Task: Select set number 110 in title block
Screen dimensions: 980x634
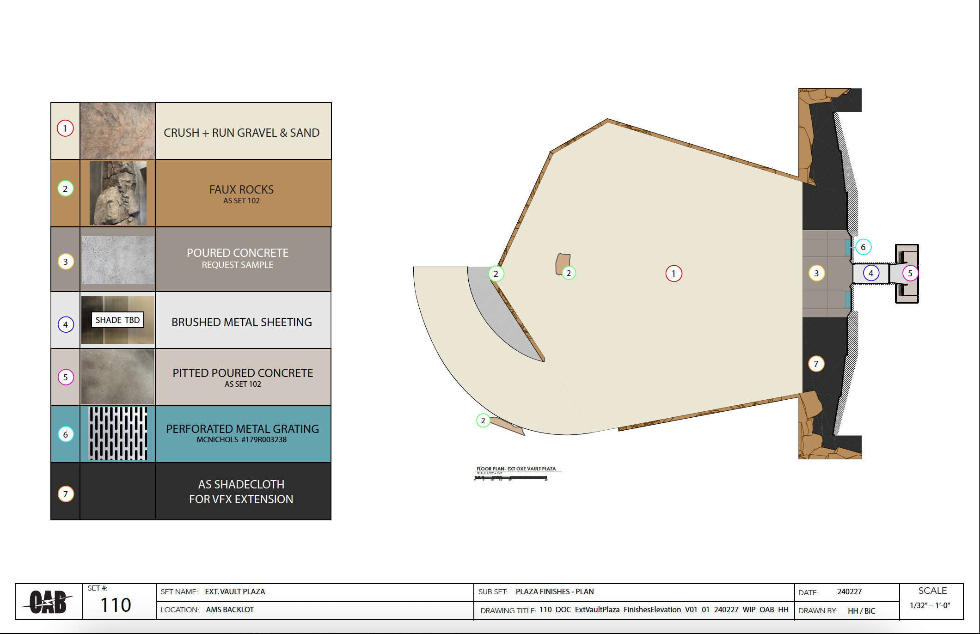Action: [116, 605]
